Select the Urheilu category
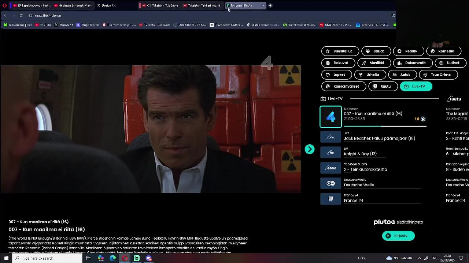The width and height of the screenshot is (469, 263). pos(370,75)
